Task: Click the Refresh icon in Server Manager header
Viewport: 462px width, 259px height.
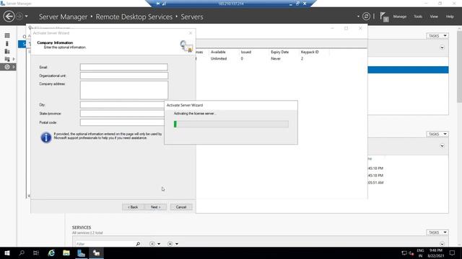Action: (366, 17)
